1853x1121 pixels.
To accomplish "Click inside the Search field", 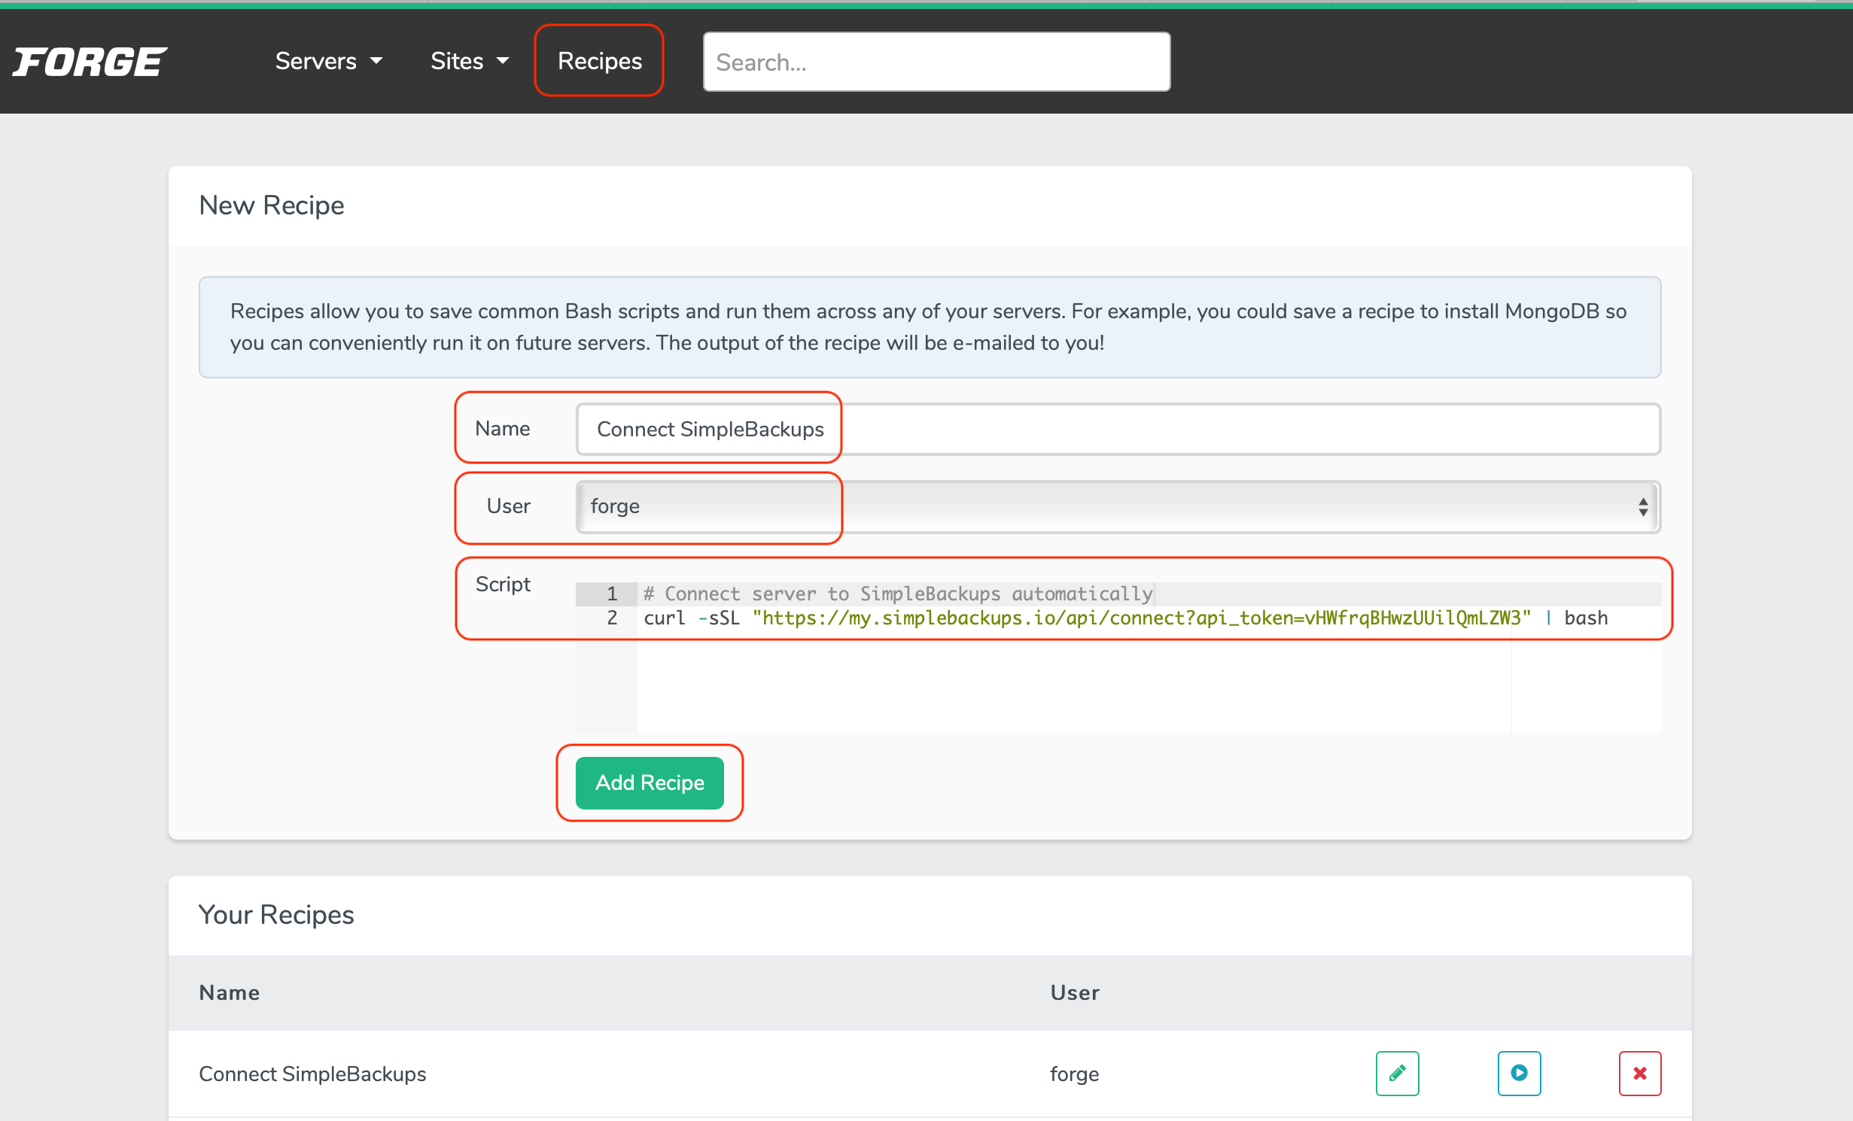I will (x=936, y=62).
